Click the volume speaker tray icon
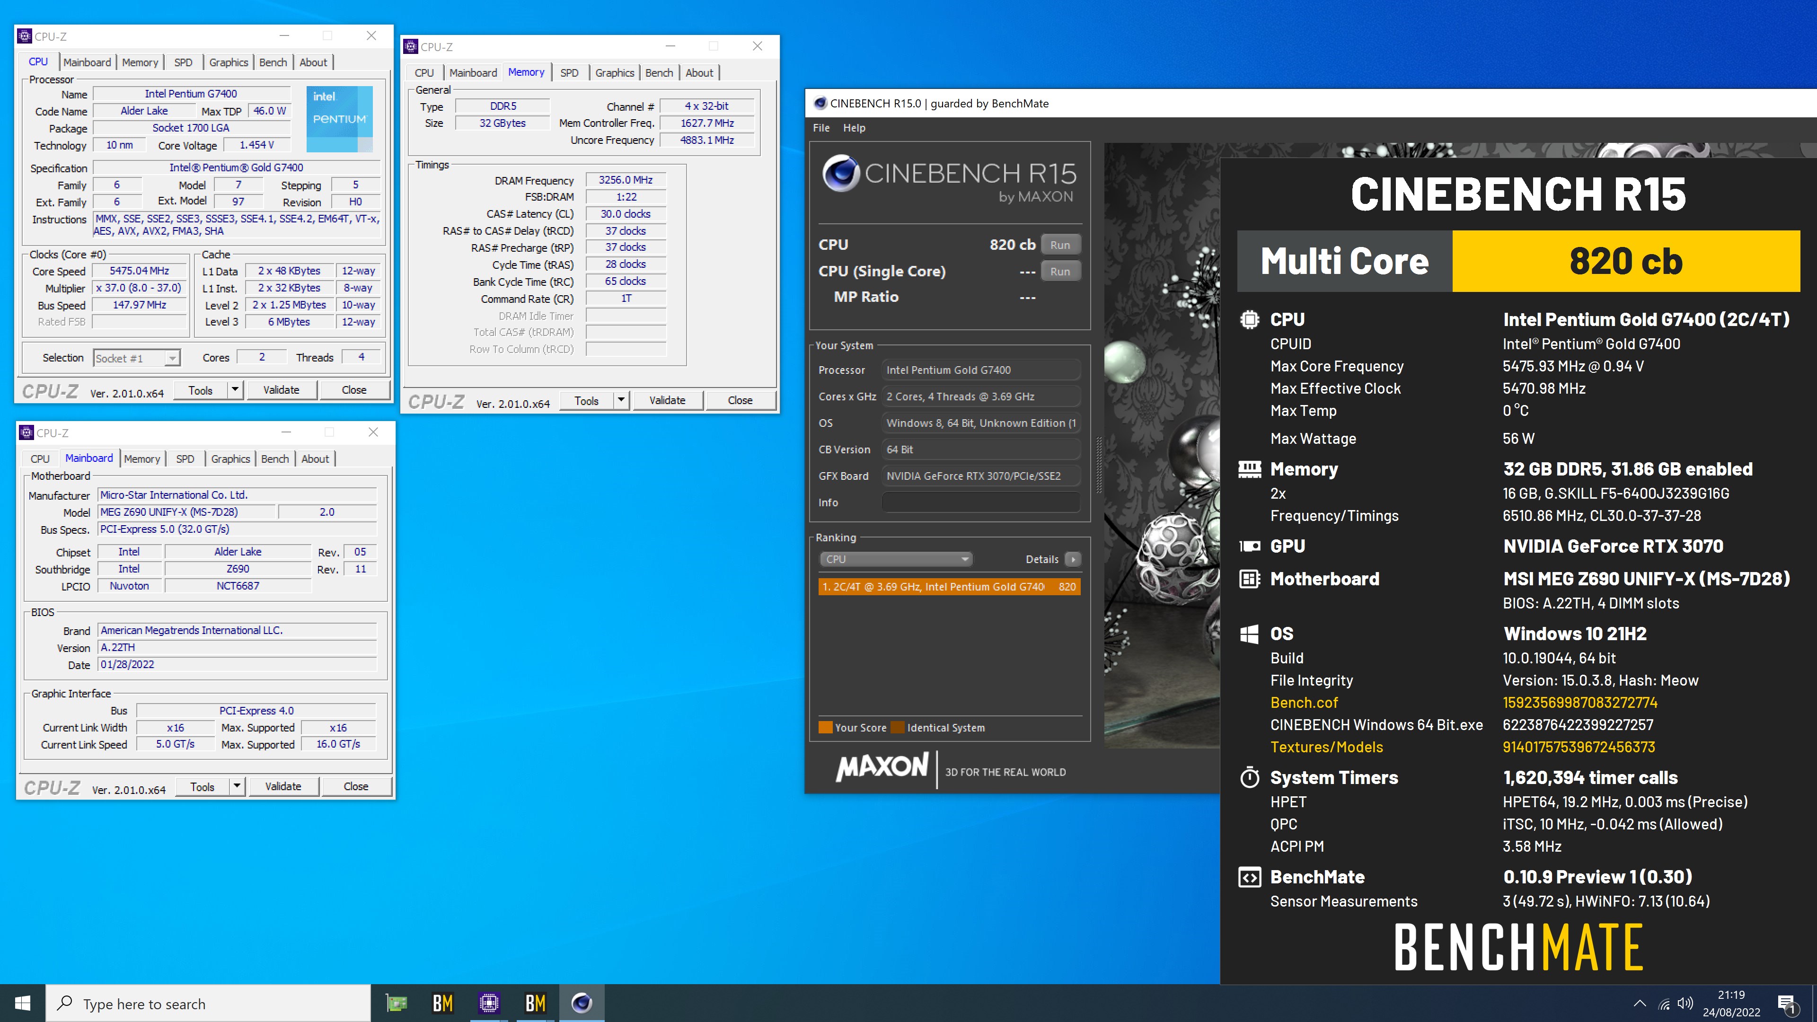Viewport: 1817px width, 1022px height. click(1685, 1003)
